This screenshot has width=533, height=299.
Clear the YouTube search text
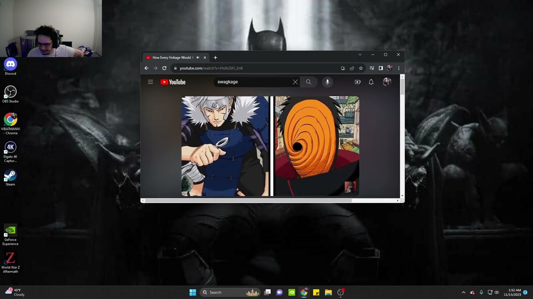pyautogui.click(x=295, y=82)
